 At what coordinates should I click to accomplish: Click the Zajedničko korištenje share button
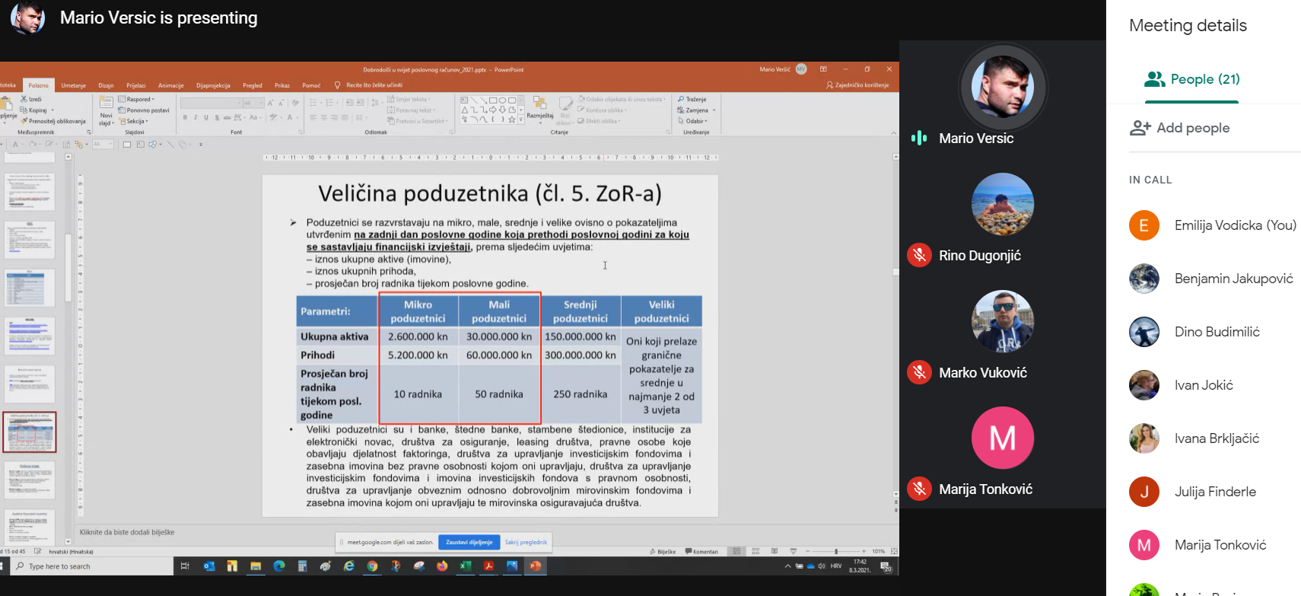(857, 85)
